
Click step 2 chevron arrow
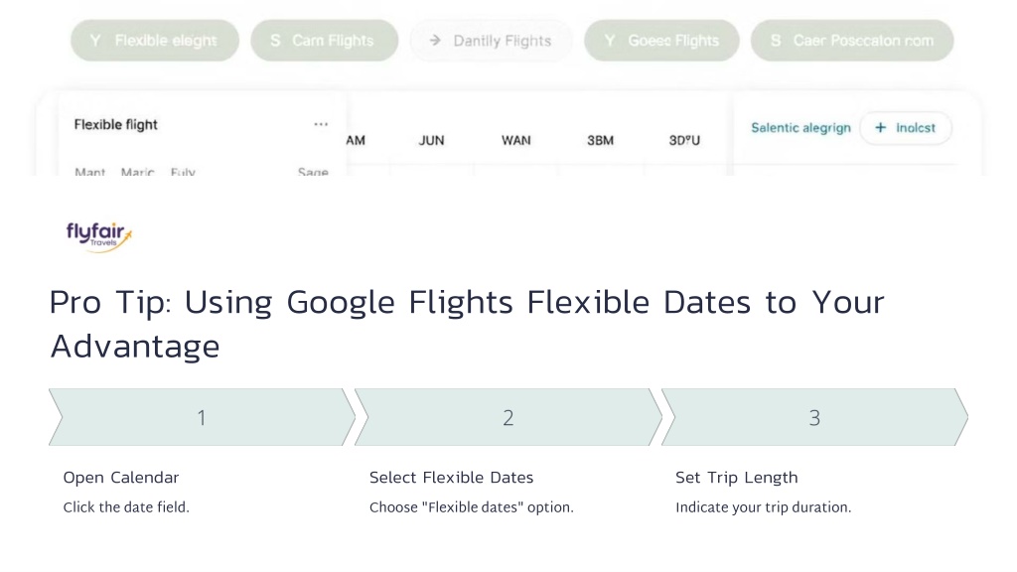(508, 417)
